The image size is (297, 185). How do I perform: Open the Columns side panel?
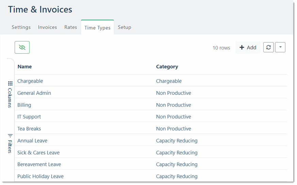click(x=10, y=94)
